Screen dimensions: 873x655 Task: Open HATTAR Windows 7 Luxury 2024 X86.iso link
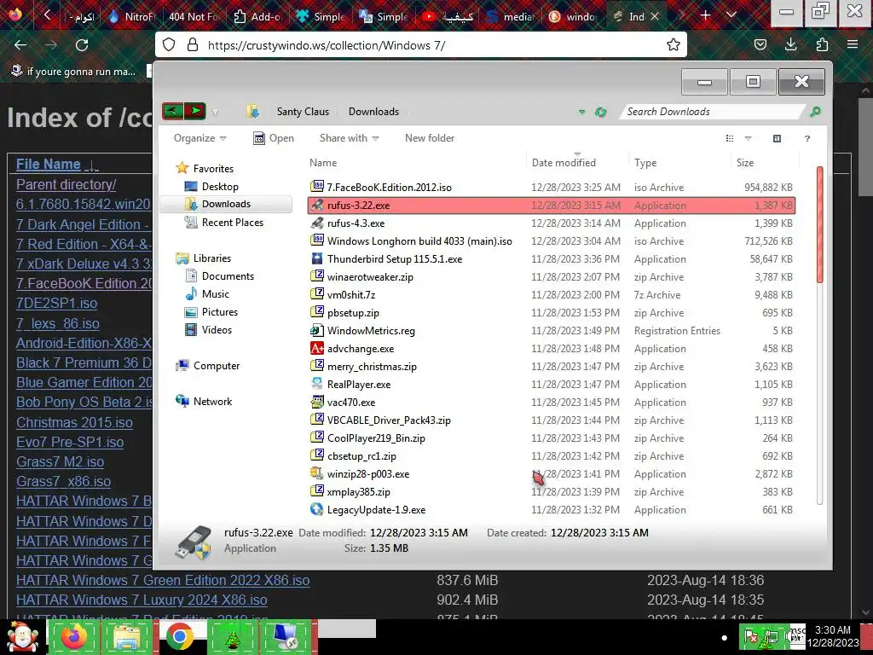click(142, 600)
